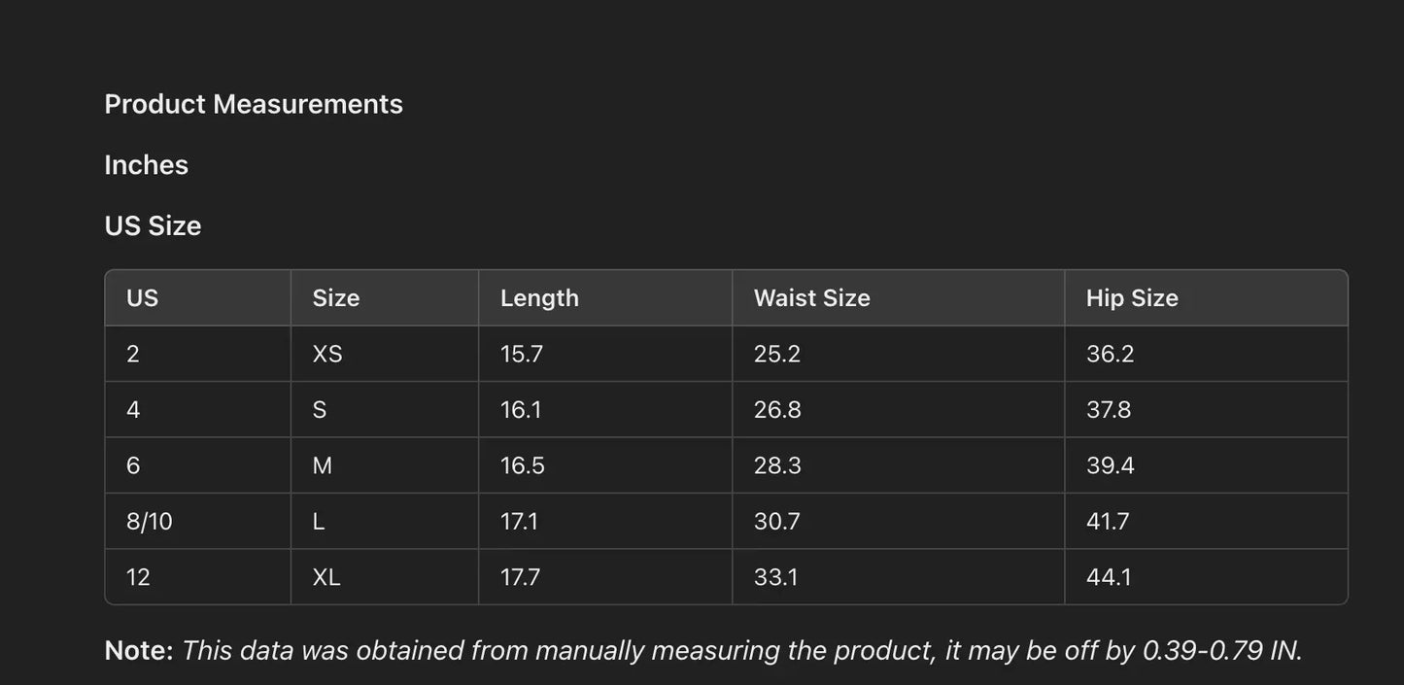Viewport: 1404px width, 685px height.
Task: Click the Length column header
Action: [539, 298]
